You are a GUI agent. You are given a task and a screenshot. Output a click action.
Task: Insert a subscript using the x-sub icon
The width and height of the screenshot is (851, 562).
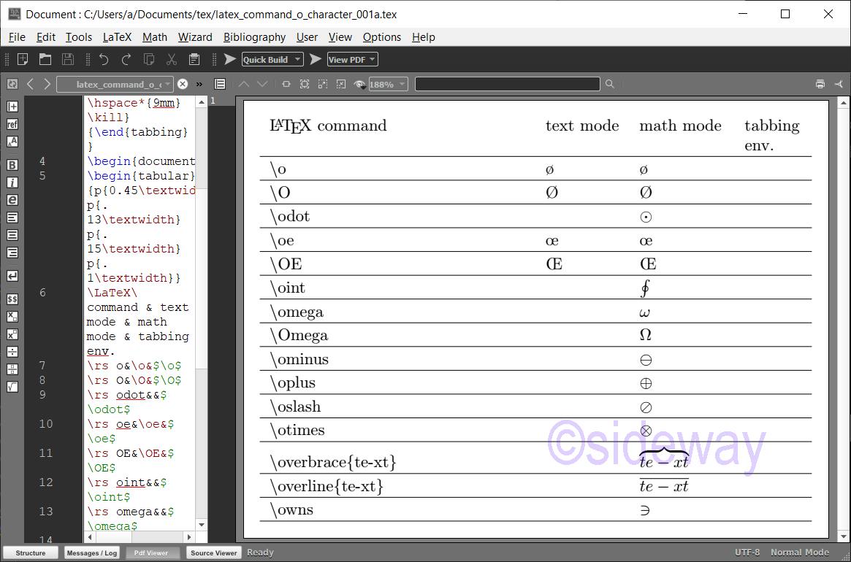click(x=12, y=316)
